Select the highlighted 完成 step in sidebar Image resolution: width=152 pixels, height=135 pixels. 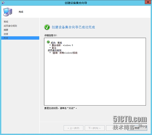pos(20,38)
